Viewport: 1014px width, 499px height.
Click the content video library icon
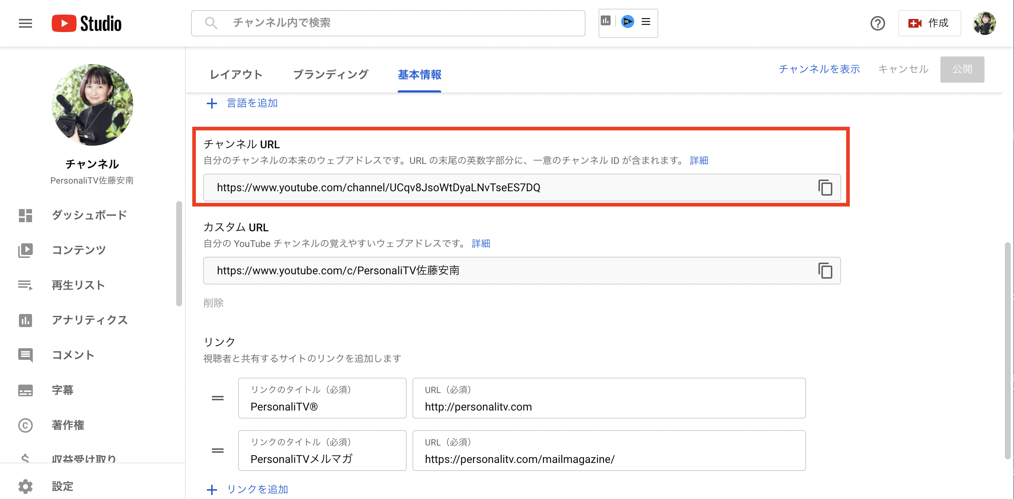25,250
